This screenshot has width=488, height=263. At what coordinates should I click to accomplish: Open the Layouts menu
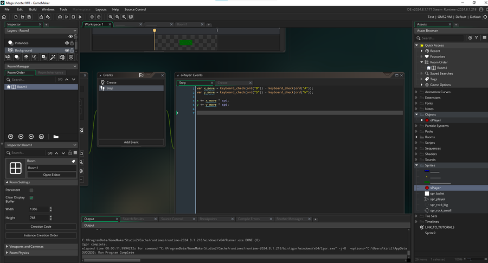coord(101,9)
